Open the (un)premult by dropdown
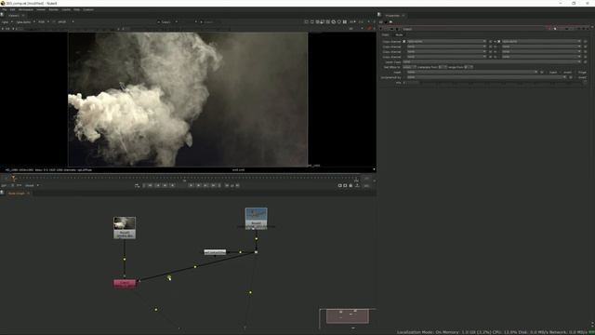Screen dimensions: 595x335 [x=486, y=77]
